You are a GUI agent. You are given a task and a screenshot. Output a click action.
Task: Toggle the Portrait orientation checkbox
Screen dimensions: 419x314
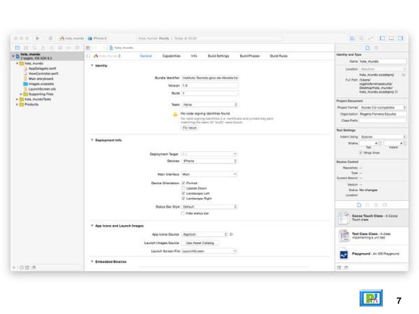click(183, 183)
